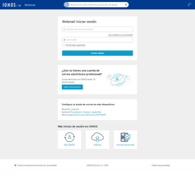
Task: Open the iOS mobile setup link
Action: tap(69, 110)
